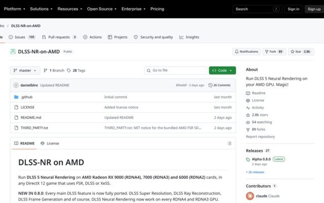Click the commits clock history icon
Screen dimensions: 324x203
point(211,85)
